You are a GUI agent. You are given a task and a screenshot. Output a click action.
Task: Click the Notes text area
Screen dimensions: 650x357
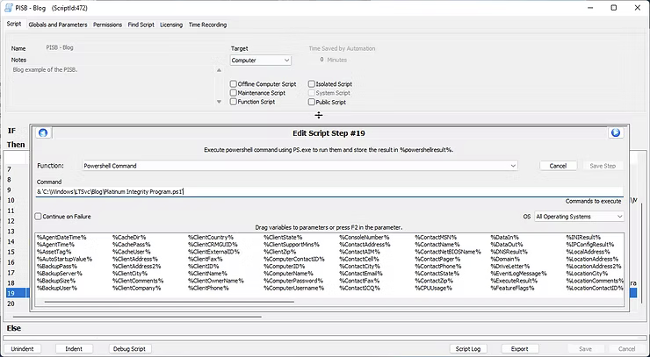point(112,86)
